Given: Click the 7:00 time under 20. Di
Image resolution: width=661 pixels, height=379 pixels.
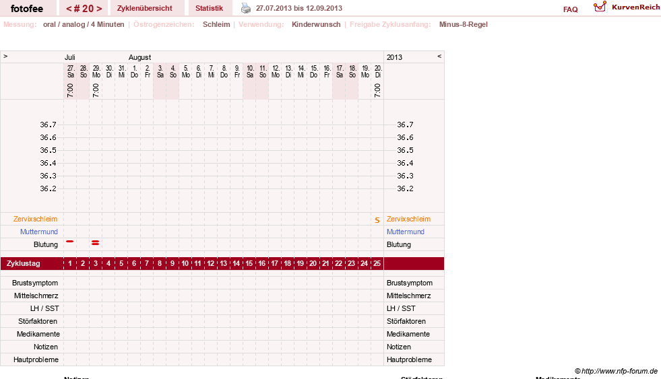Looking at the screenshot, I should pyautogui.click(x=377, y=90).
